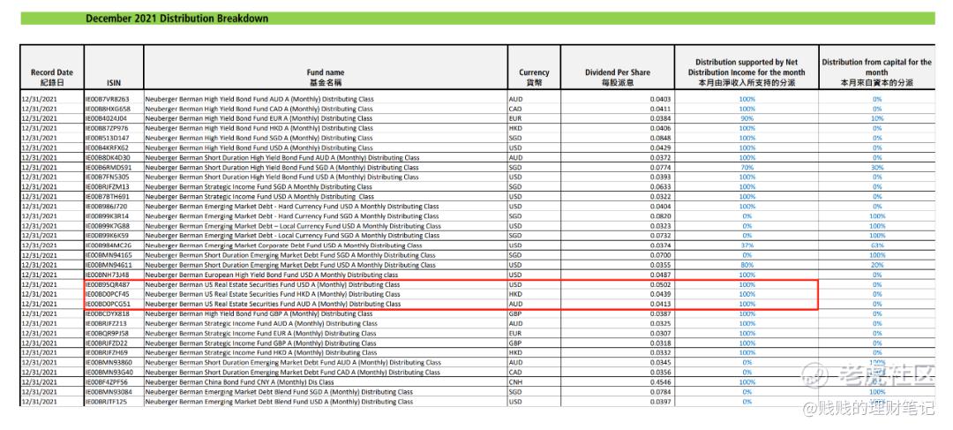Screen dimensions: 953x430
Task: Click ISIN cell 'IE00B7VR8263'
Action: click(x=108, y=99)
